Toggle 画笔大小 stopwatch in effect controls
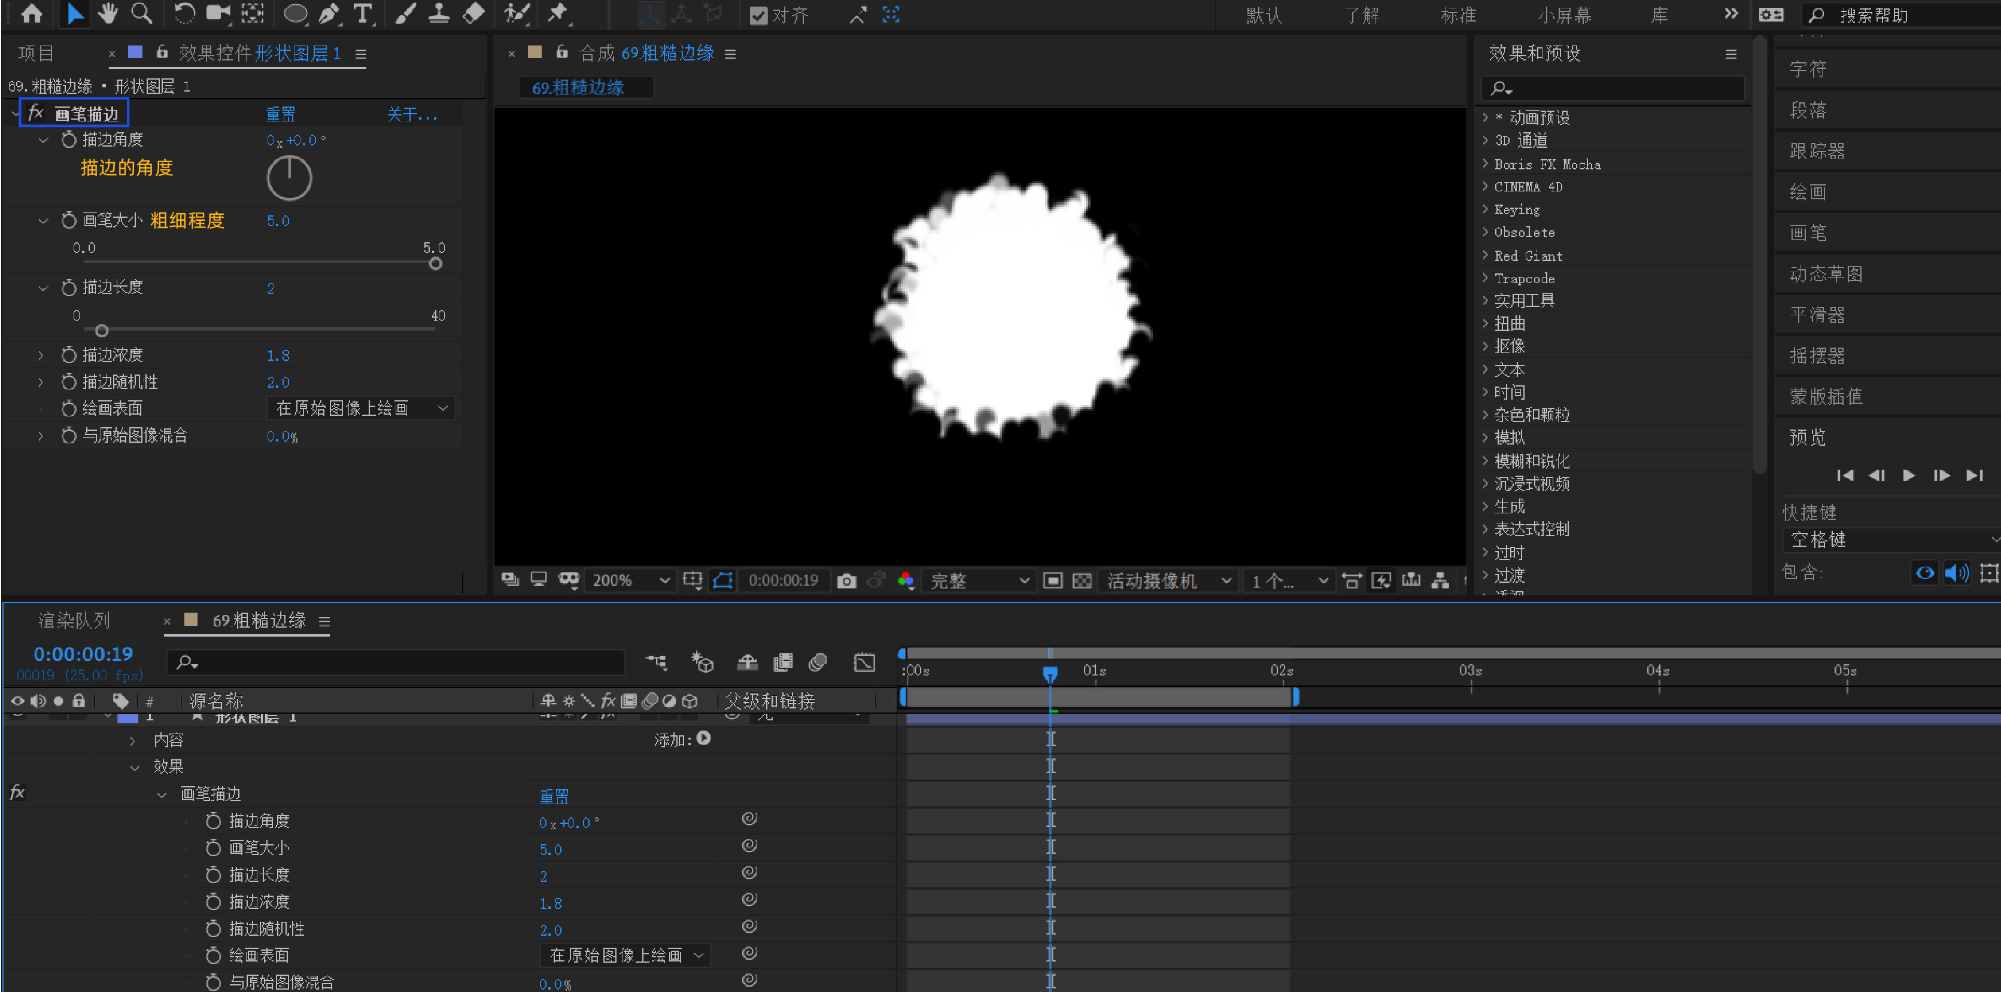 69,220
